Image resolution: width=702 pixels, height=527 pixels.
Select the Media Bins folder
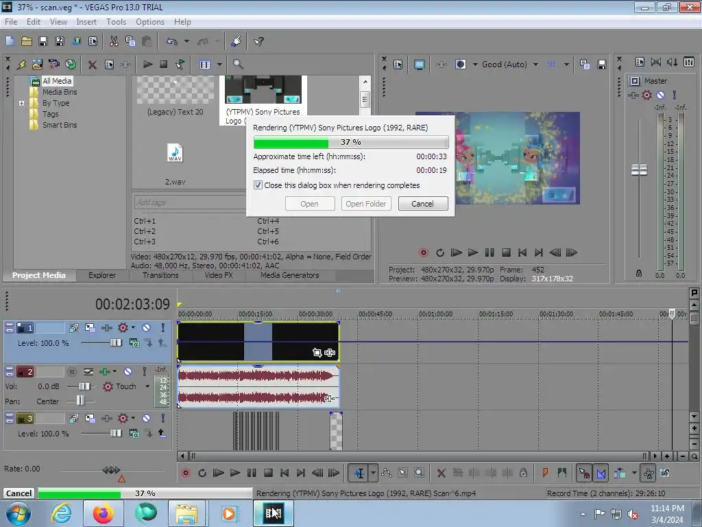(60, 92)
